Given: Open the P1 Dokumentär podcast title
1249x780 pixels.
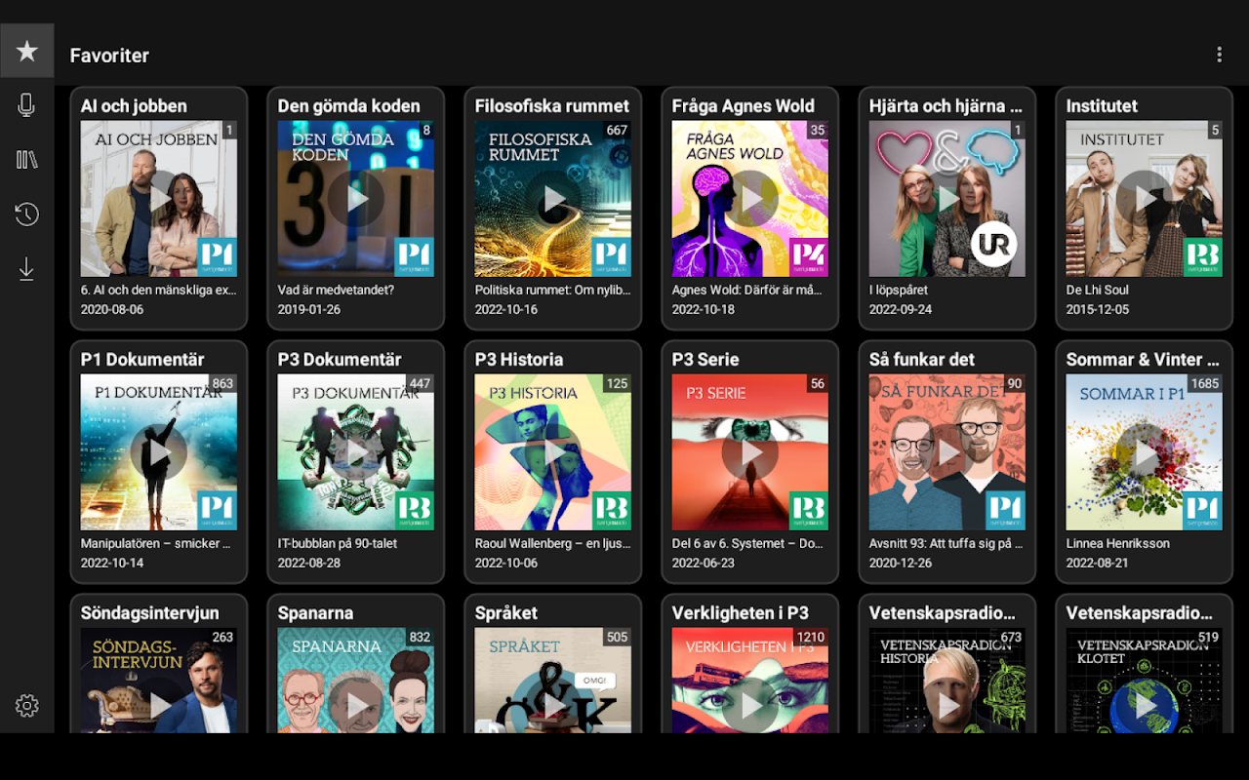Looking at the screenshot, I should (144, 360).
